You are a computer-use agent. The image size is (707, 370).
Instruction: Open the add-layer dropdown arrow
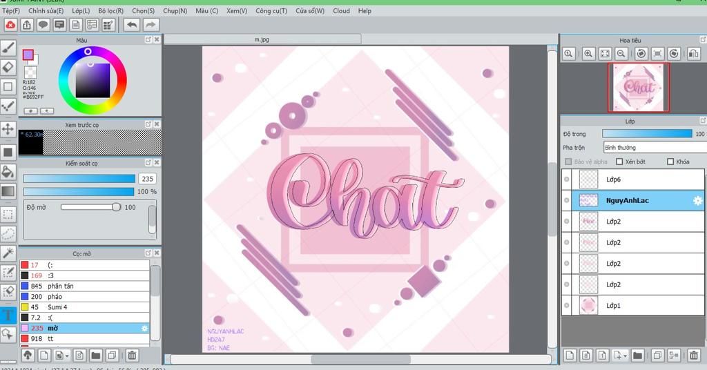tap(626, 356)
